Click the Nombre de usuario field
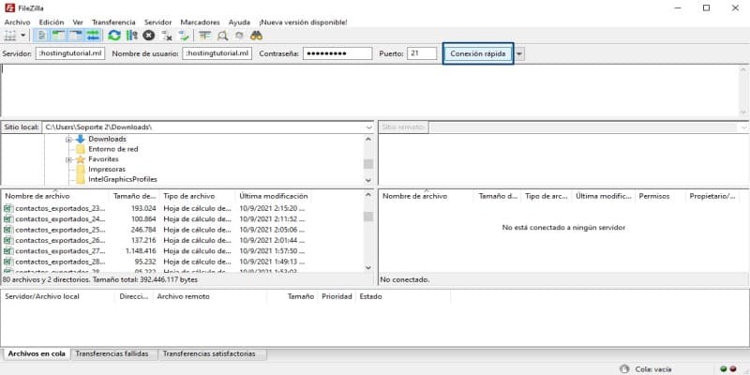The image size is (750, 375). (x=217, y=53)
